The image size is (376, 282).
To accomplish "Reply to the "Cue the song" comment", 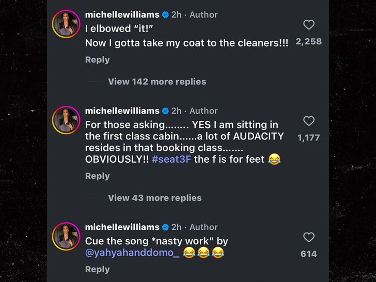I will click(97, 269).
